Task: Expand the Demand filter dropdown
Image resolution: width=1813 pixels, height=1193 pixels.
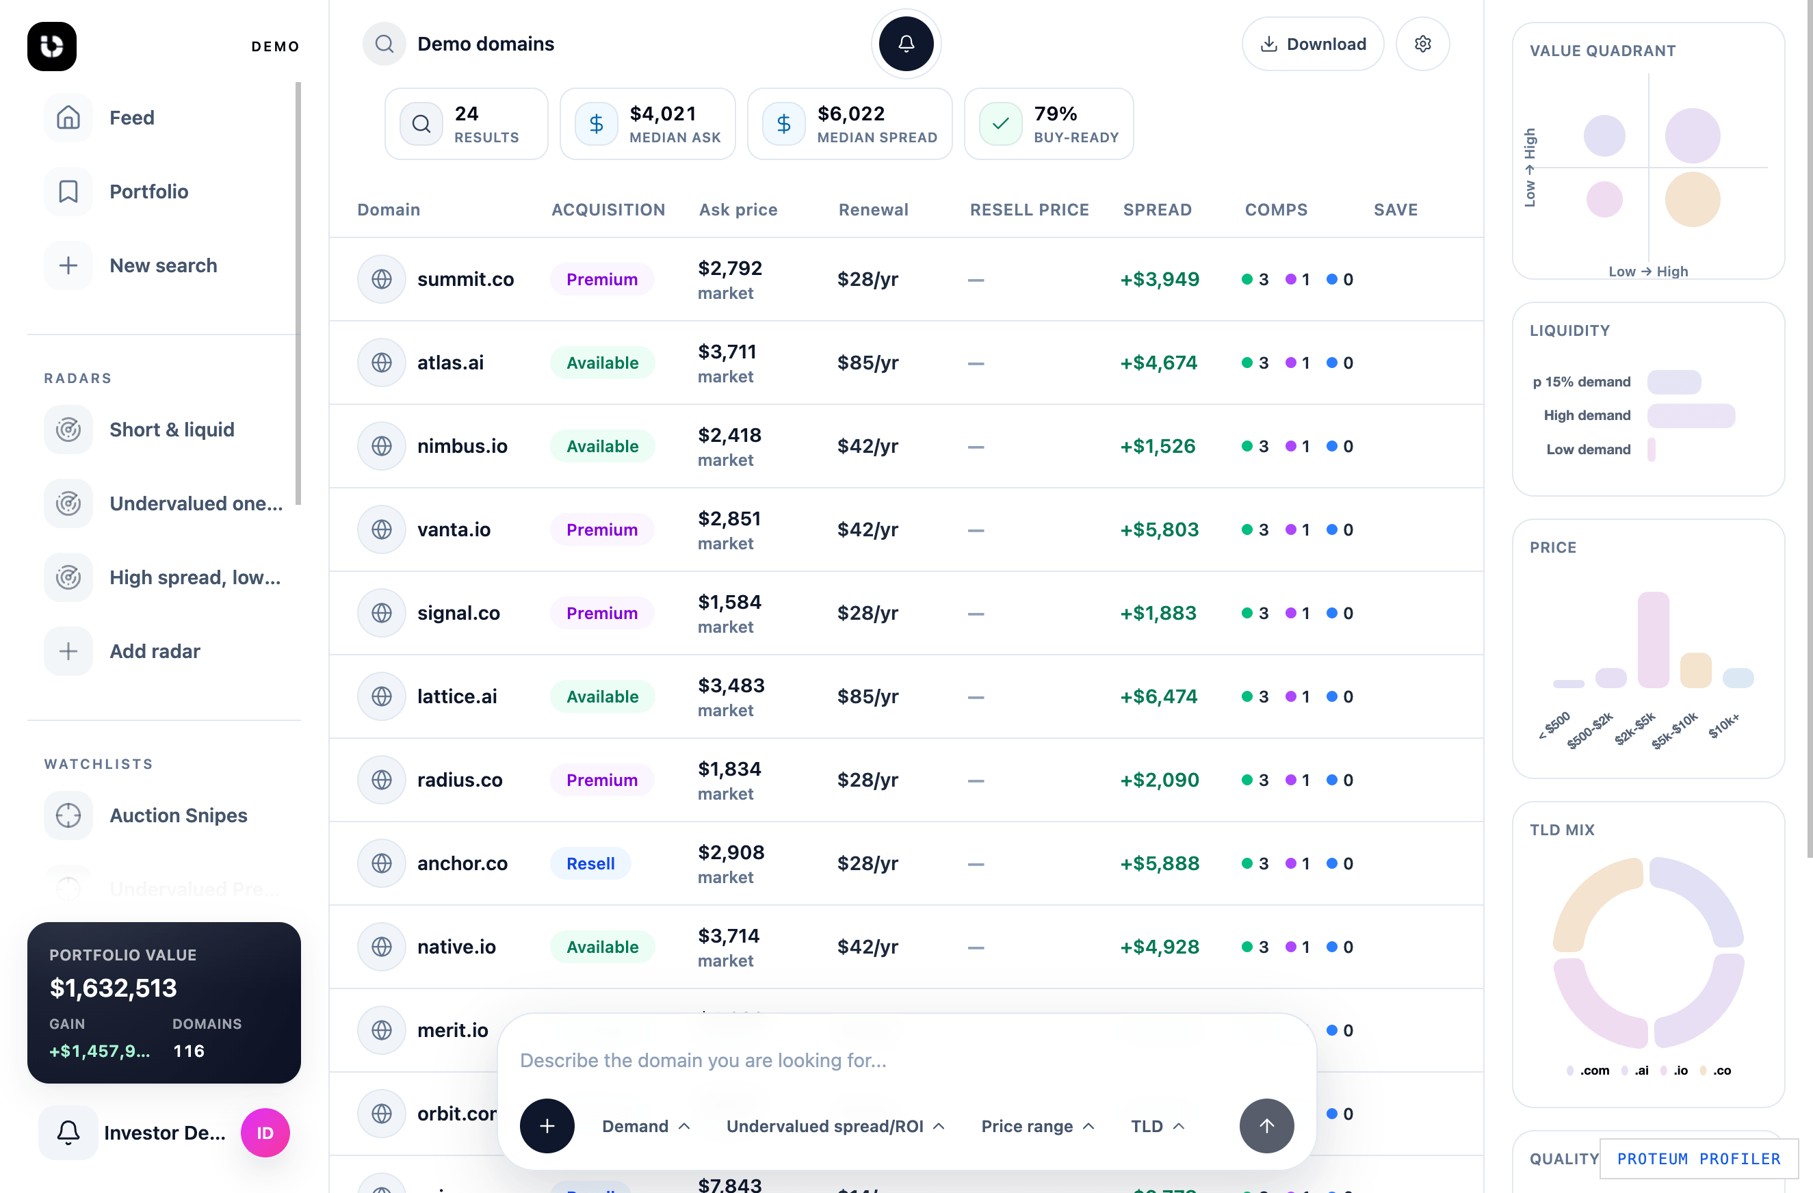Action: click(645, 1126)
